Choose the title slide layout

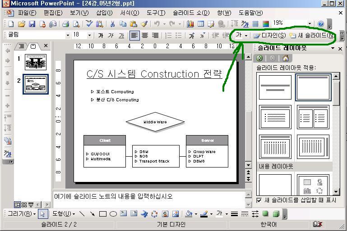(275, 87)
